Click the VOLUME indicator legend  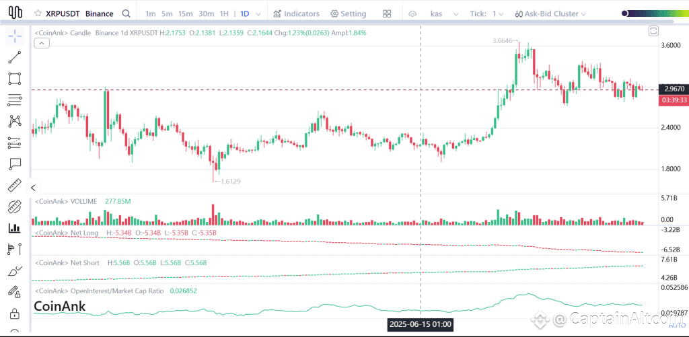tap(65, 201)
